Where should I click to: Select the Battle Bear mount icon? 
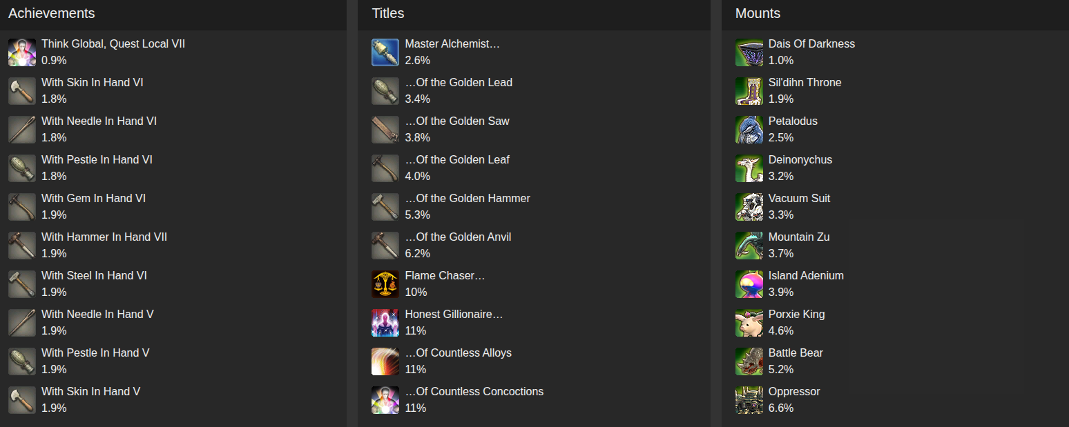pos(749,361)
